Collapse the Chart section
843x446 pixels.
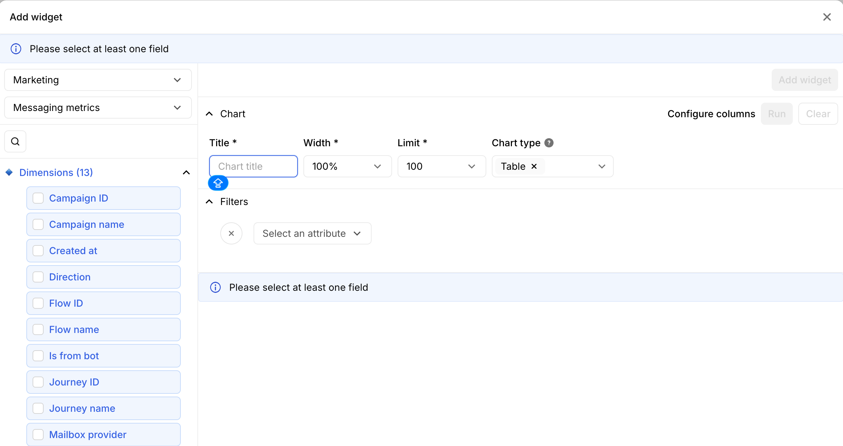[209, 114]
